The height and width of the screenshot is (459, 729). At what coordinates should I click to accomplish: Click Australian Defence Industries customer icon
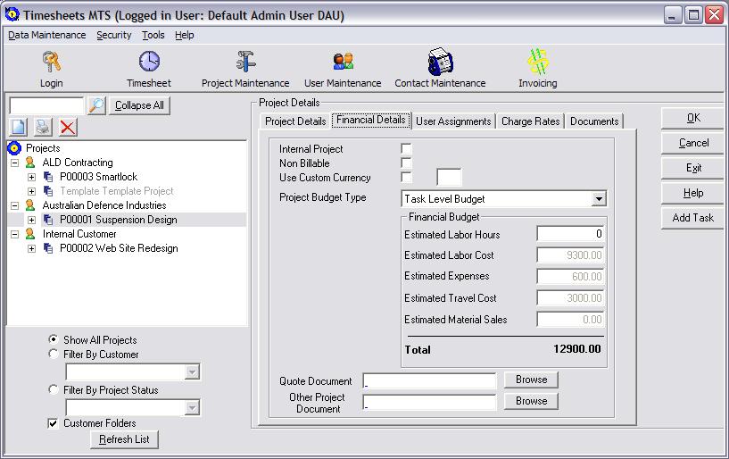(30, 205)
